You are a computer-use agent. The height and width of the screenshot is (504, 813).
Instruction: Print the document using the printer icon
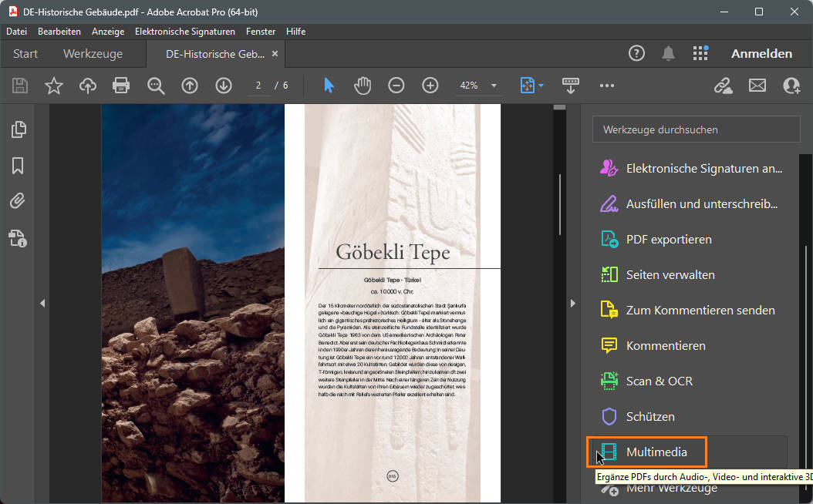pos(121,86)
